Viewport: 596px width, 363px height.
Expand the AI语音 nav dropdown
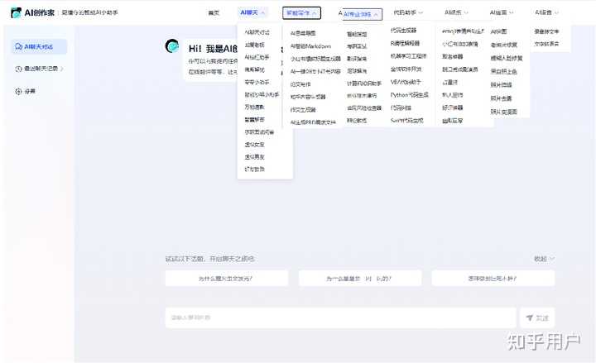(546, 12)
